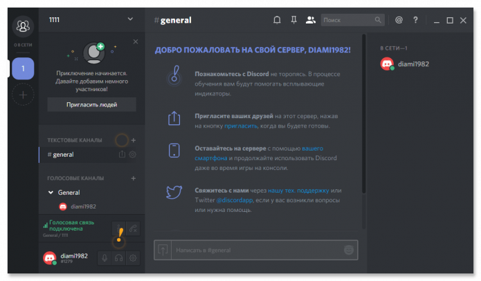This screenshot has width=481, height=281.
Task: Open the 1111 server dropdown menu
Action: point(130,19)
